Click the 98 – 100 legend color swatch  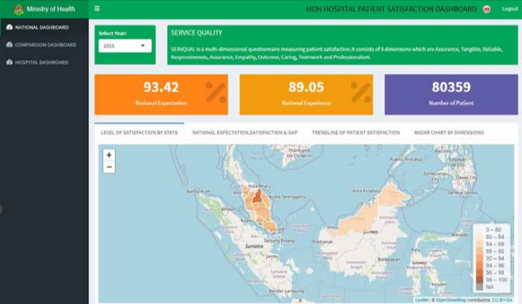click(x=480, y=279)
